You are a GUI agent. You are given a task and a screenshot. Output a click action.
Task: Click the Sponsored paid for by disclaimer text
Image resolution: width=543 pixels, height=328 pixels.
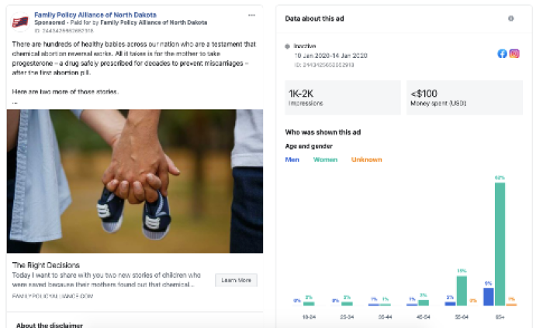coord(120,22)
